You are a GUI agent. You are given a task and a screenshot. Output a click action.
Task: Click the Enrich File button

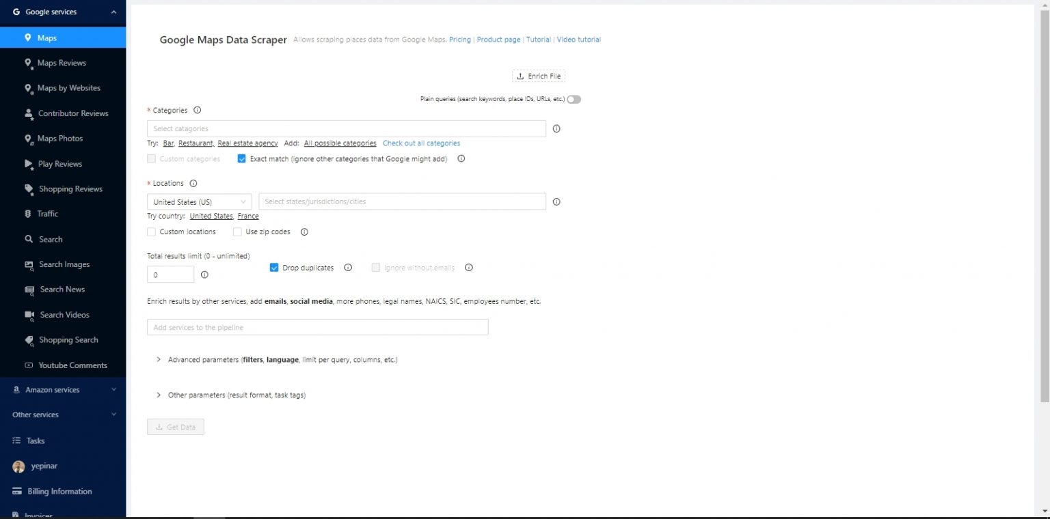pyautogui.click(x=539, y=76)
